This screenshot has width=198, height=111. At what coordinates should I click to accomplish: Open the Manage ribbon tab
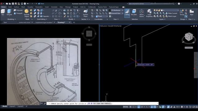(68, 7)
